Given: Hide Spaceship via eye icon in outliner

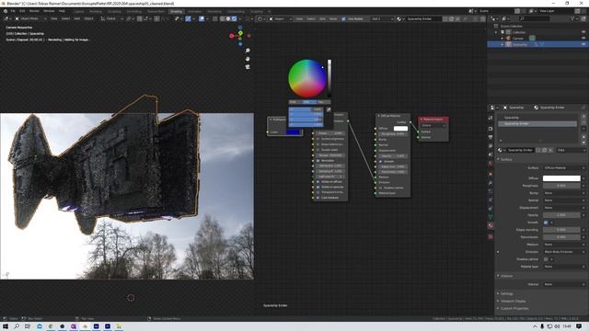Looking at the screenshot, I should pos(583,44).
